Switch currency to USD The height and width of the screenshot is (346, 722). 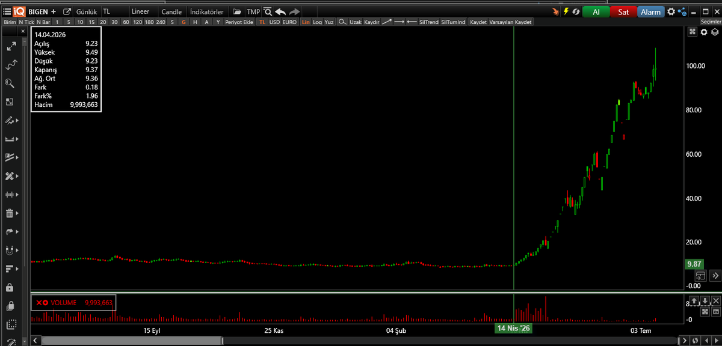tap(274, 22)
